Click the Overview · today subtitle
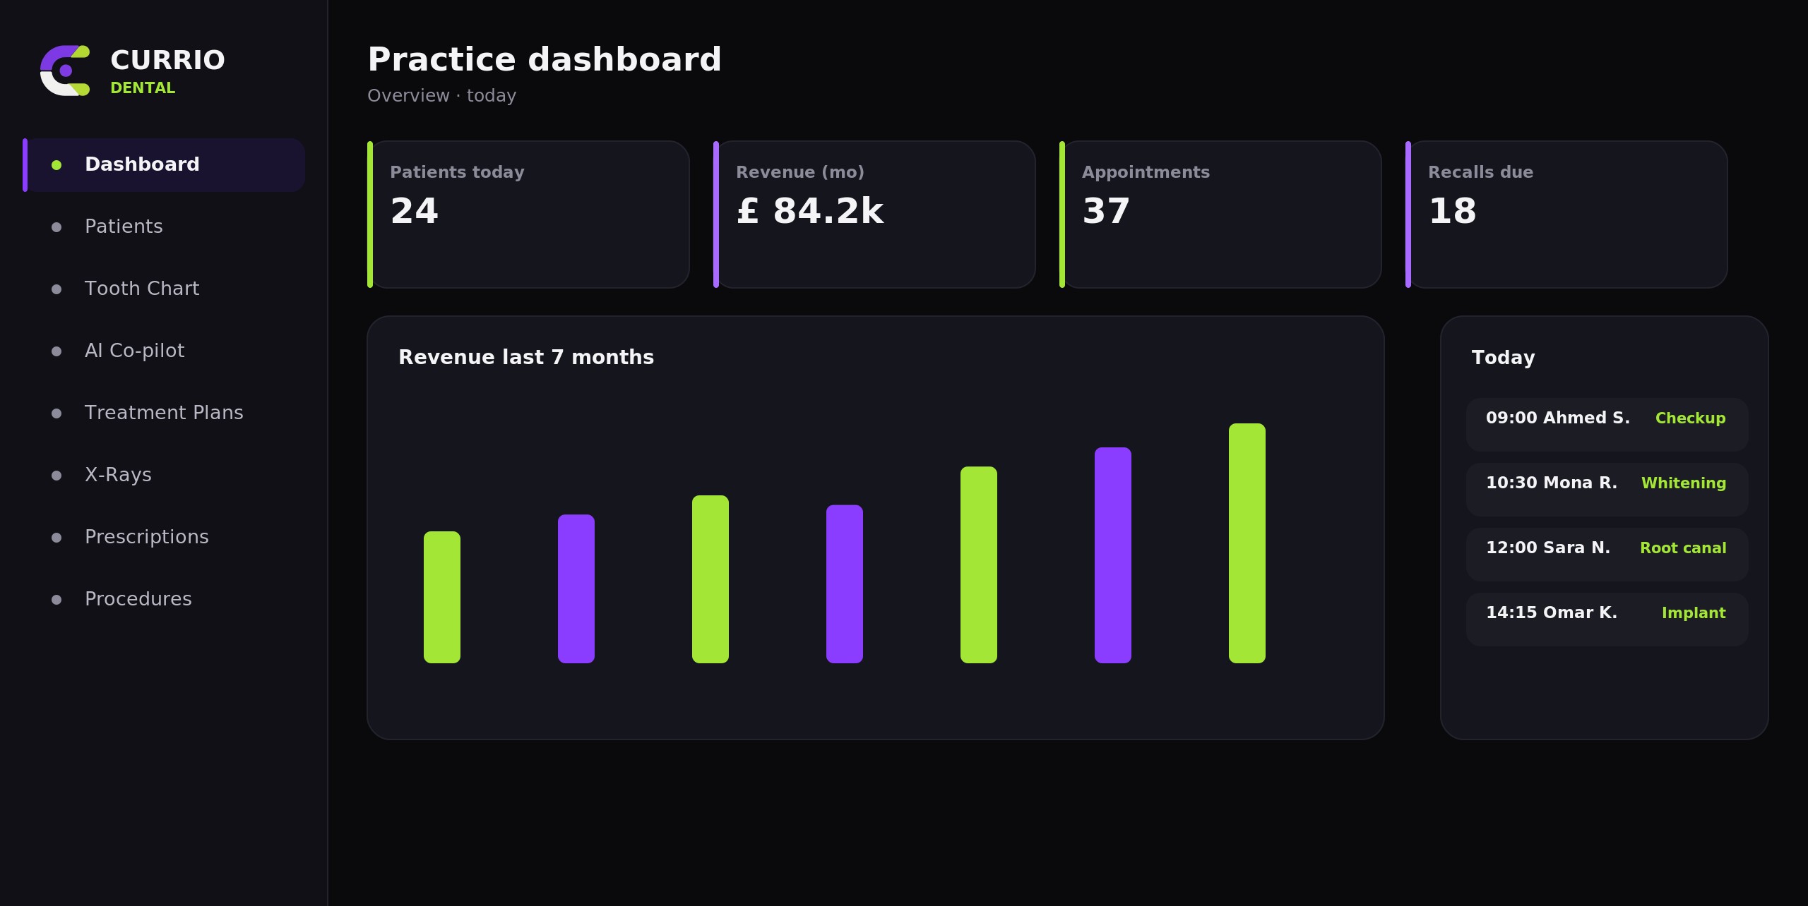This screenshot has height=906, width=1808. pos(441,96)
